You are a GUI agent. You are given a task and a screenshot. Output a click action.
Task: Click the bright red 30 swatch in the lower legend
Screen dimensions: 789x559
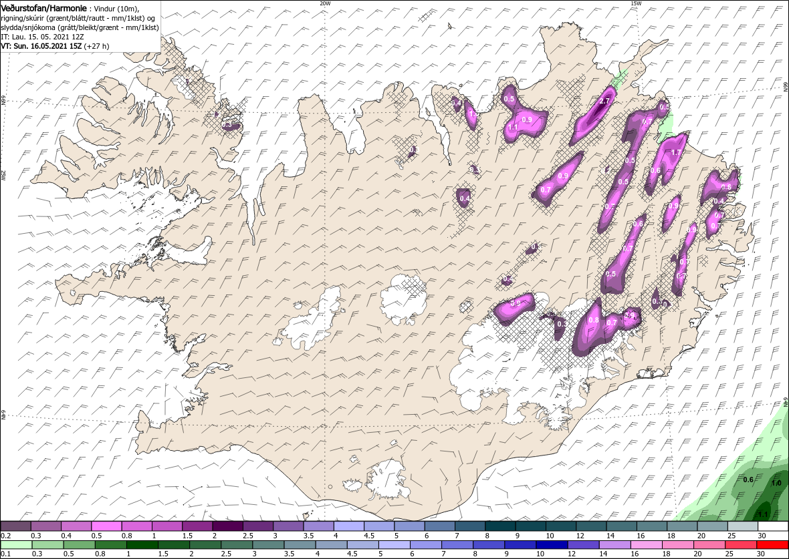point(772,545)
